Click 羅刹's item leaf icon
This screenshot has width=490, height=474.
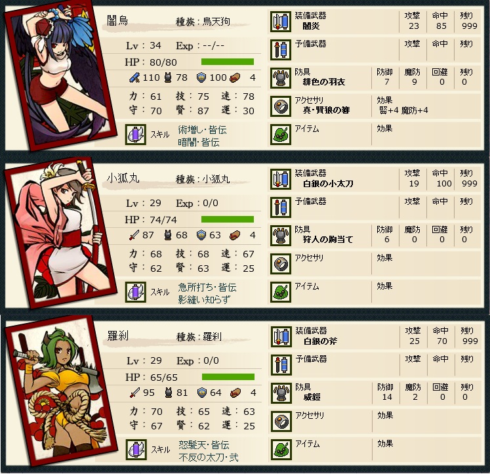coord(281,450)
